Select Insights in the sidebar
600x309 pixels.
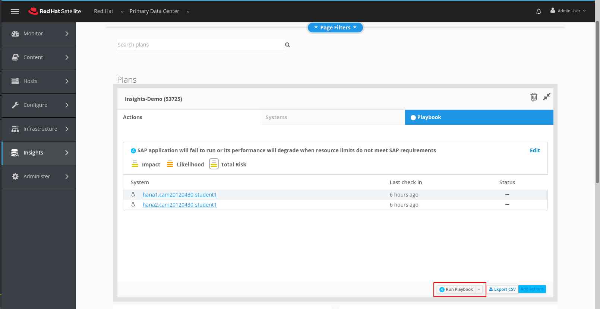tap(39, 153)
